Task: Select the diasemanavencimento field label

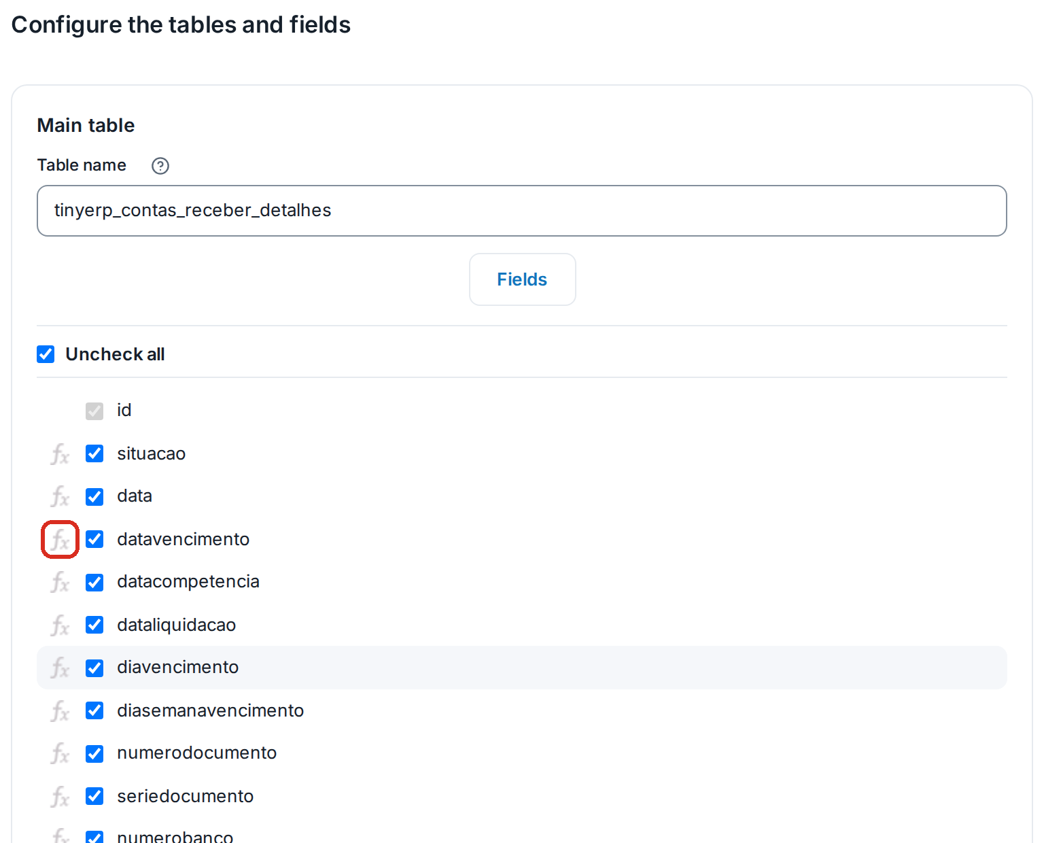Action: 210,710
